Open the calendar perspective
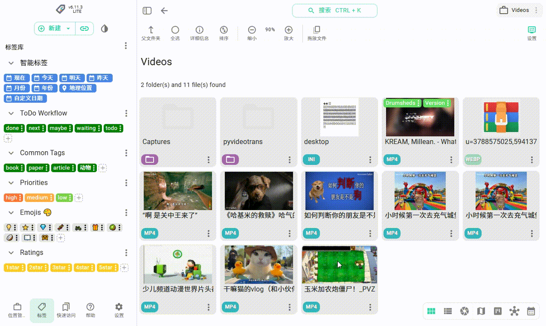546x326 pixels. click(531, 311)
